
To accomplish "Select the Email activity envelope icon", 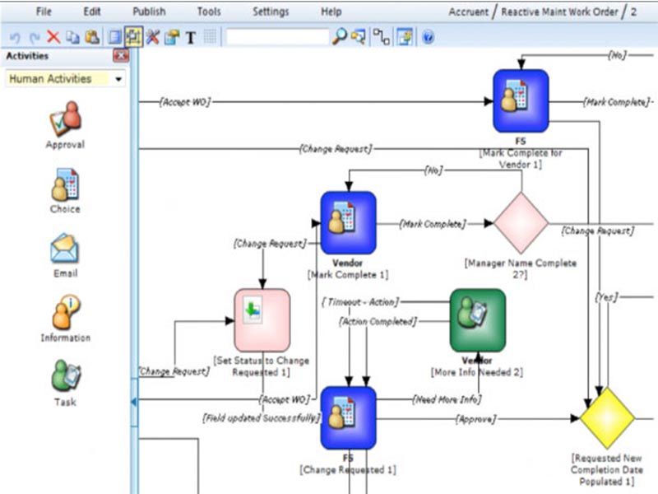I will coord(65,248).
